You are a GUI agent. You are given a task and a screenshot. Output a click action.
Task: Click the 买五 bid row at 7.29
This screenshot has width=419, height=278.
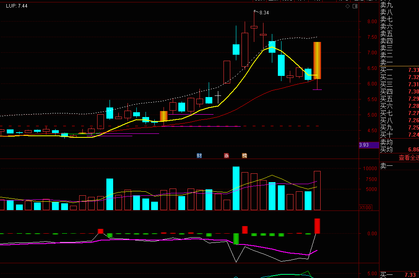[399, 99]
